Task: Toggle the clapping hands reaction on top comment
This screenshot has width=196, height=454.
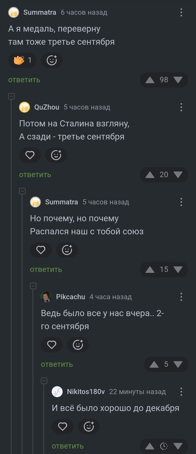Action: pos(22,60)
